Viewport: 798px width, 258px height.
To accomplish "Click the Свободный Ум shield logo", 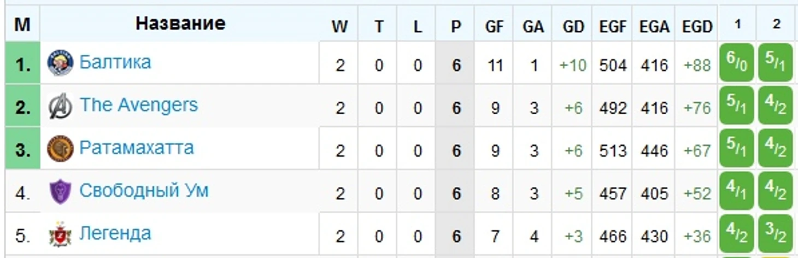I will (x=60, y=192).
